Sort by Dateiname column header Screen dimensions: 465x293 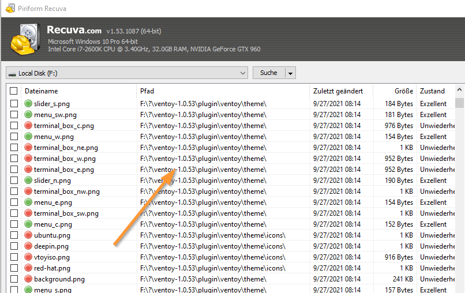click(x=78, y=91)
